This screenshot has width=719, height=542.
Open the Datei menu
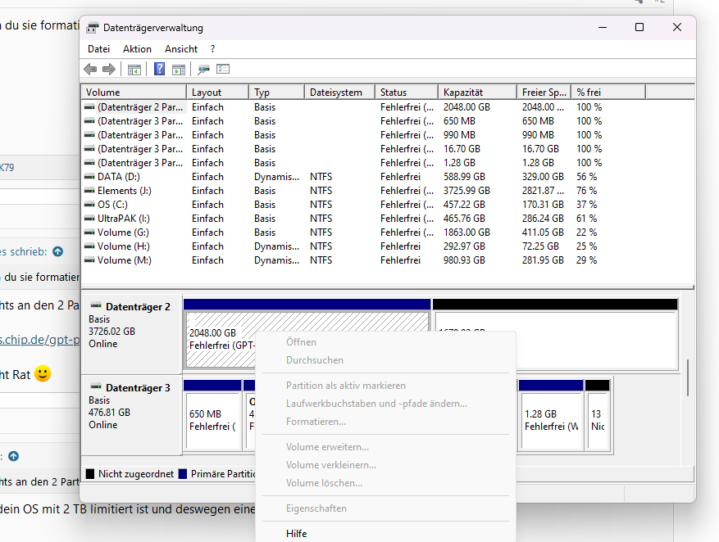(x=98, y=49)
